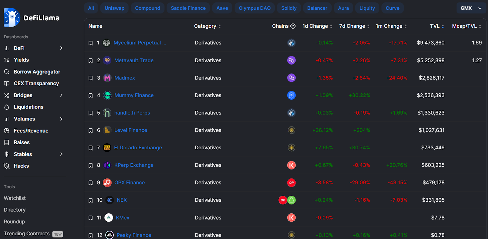
Task: Click Kava chain icon in KPerp Exchange row
Action: coord(292,165)
